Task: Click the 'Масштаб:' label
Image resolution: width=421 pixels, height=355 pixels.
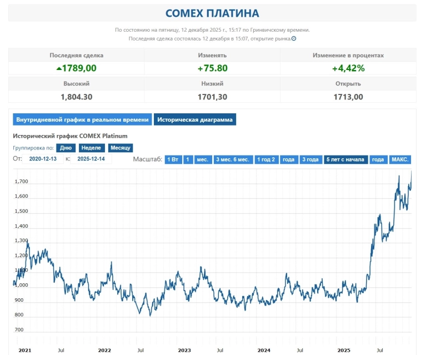Action: tap(148, 159)
